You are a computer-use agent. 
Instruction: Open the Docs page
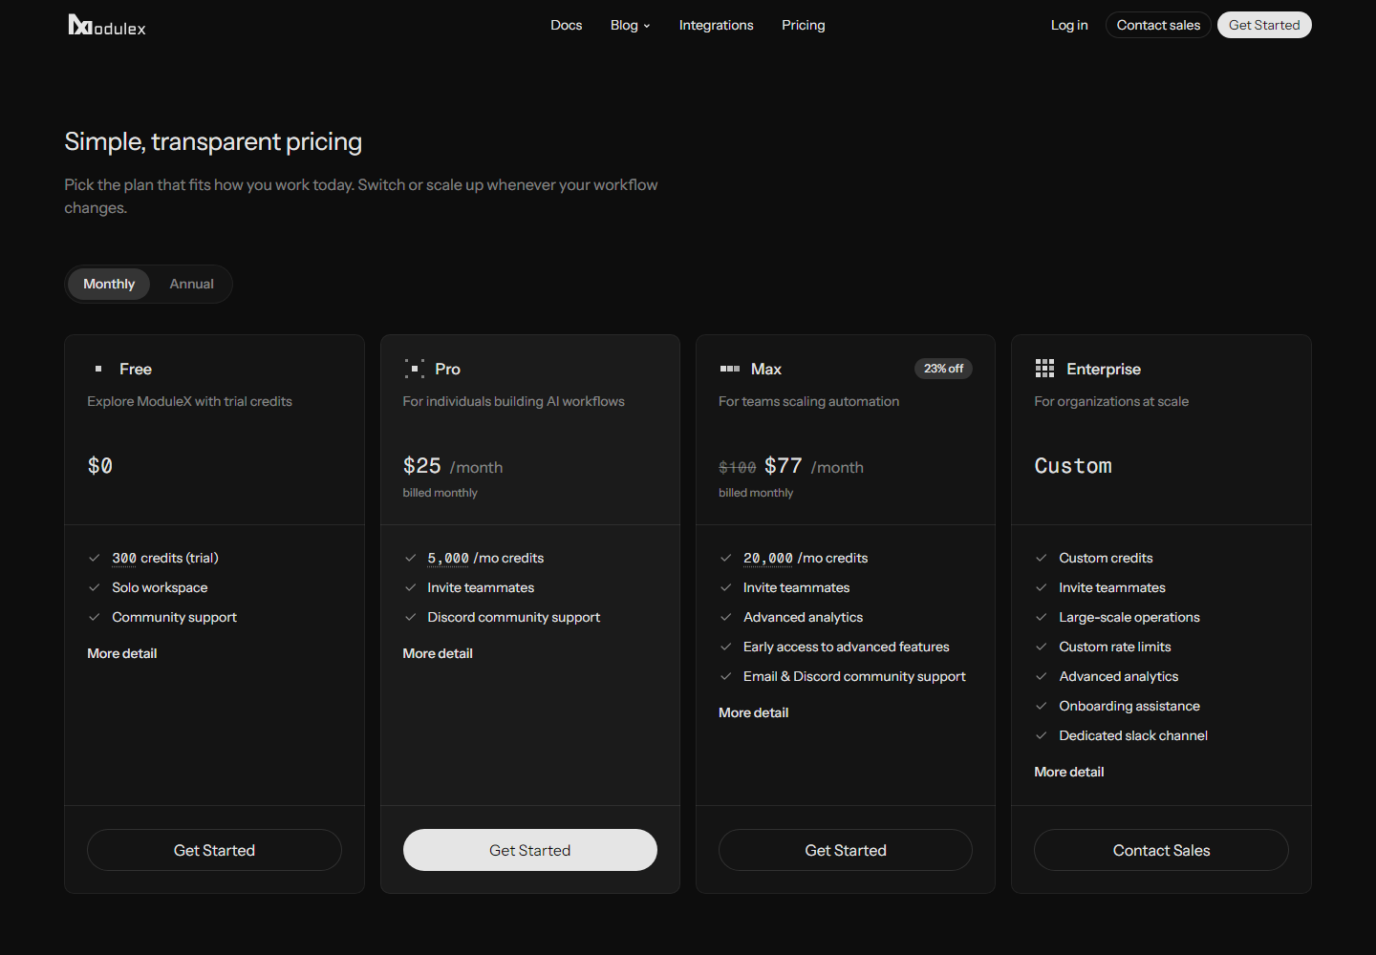567,25
